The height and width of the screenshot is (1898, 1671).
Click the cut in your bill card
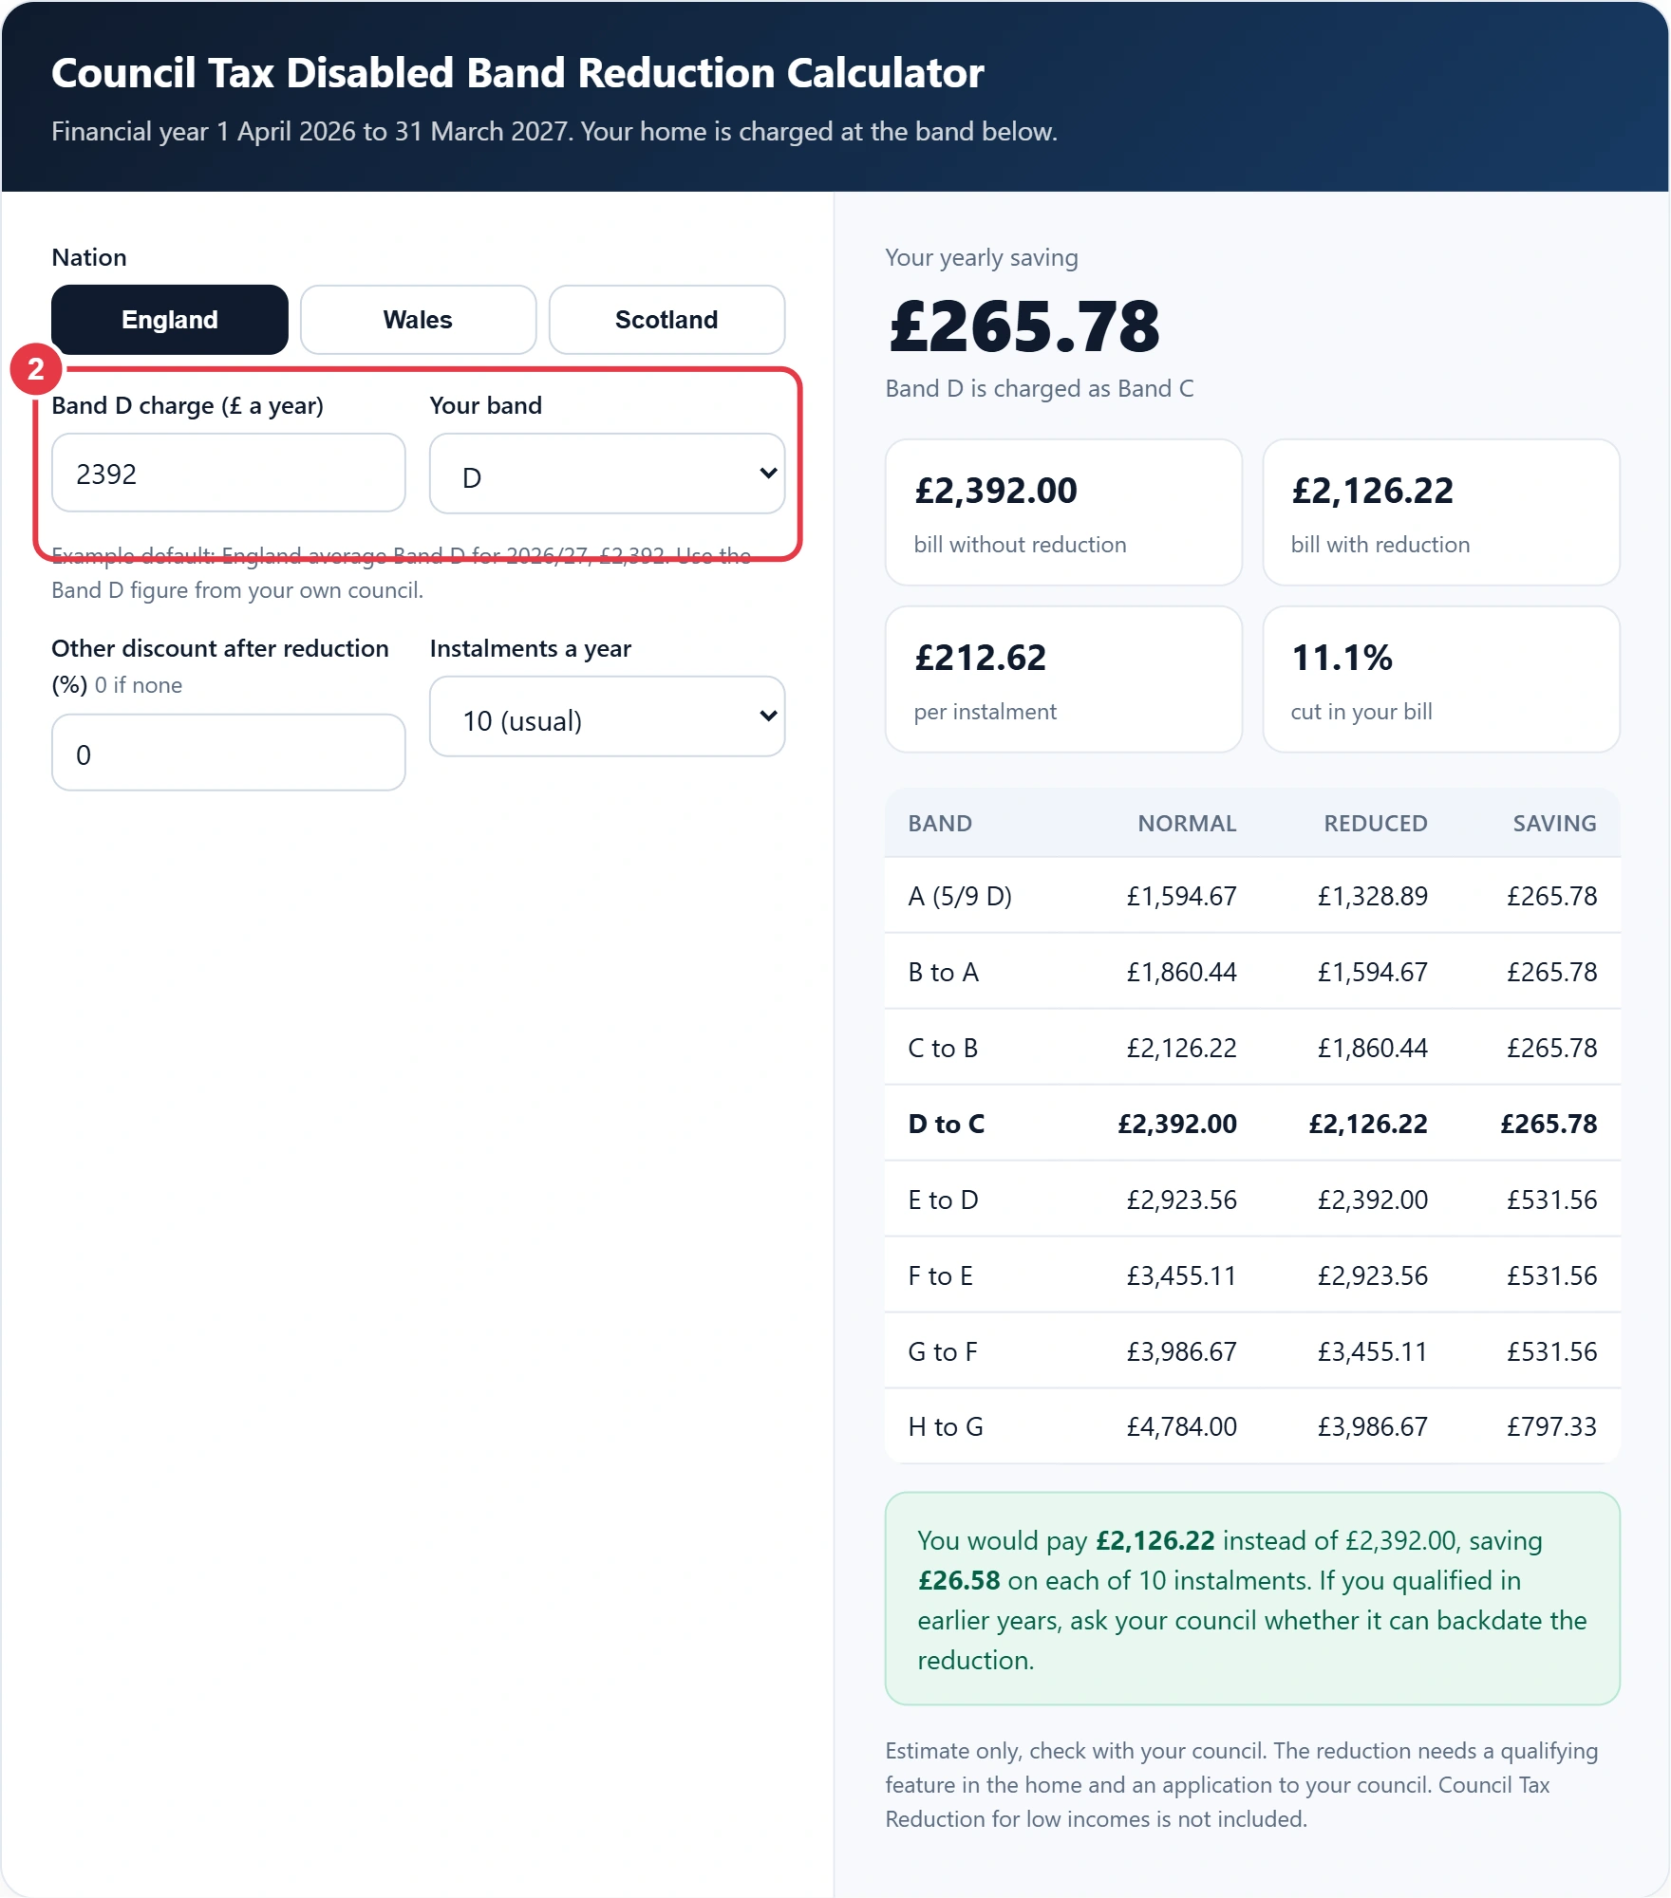click(1441, 679)
